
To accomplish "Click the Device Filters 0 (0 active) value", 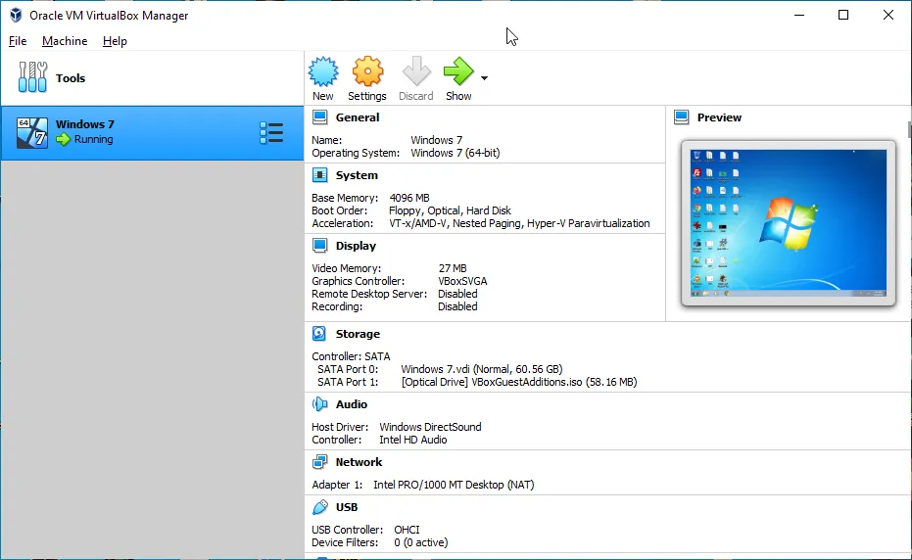I will point(420,542).
